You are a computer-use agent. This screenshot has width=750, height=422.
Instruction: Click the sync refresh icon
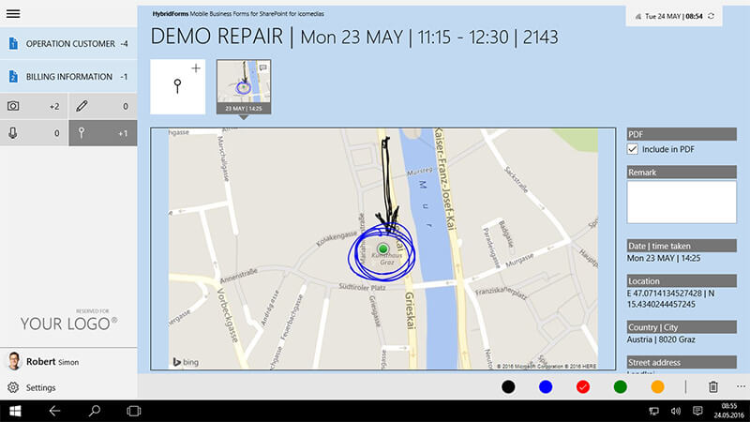click(712, 16)
